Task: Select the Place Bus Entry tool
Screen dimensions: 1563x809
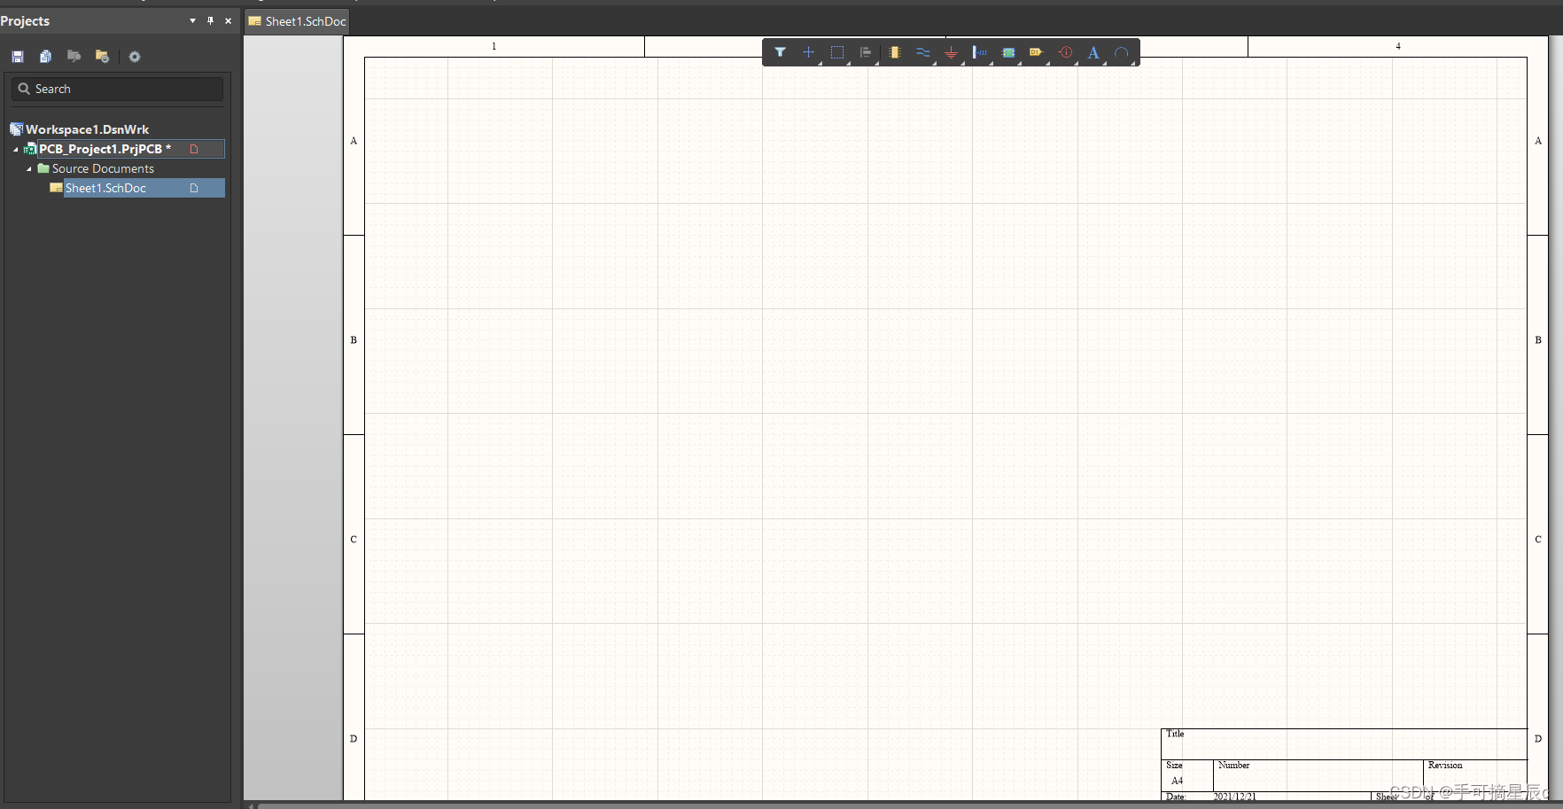Action: point(979,52)
